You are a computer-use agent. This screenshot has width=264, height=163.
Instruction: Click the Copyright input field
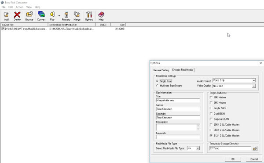tap(178, 118)
